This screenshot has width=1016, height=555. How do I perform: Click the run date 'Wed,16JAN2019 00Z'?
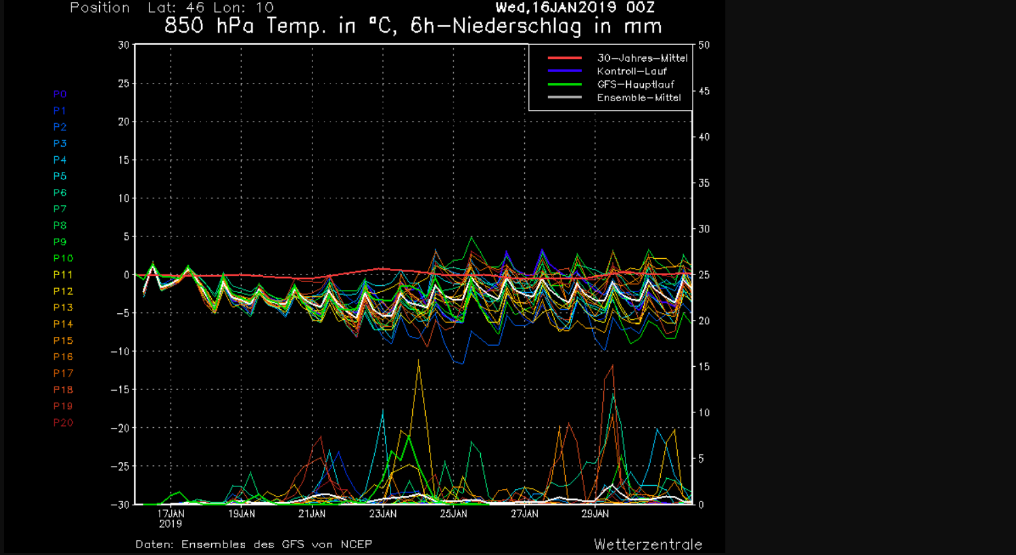pyautogui.click(x=575, y=7)
